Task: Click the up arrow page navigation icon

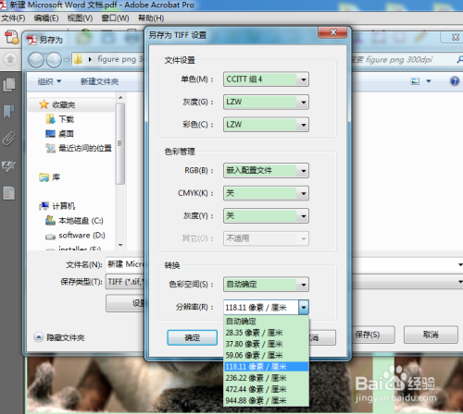Action: click(x=10, y=59)
